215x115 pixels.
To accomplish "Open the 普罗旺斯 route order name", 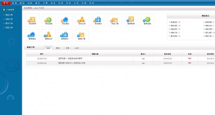I will tap(70, 59).
